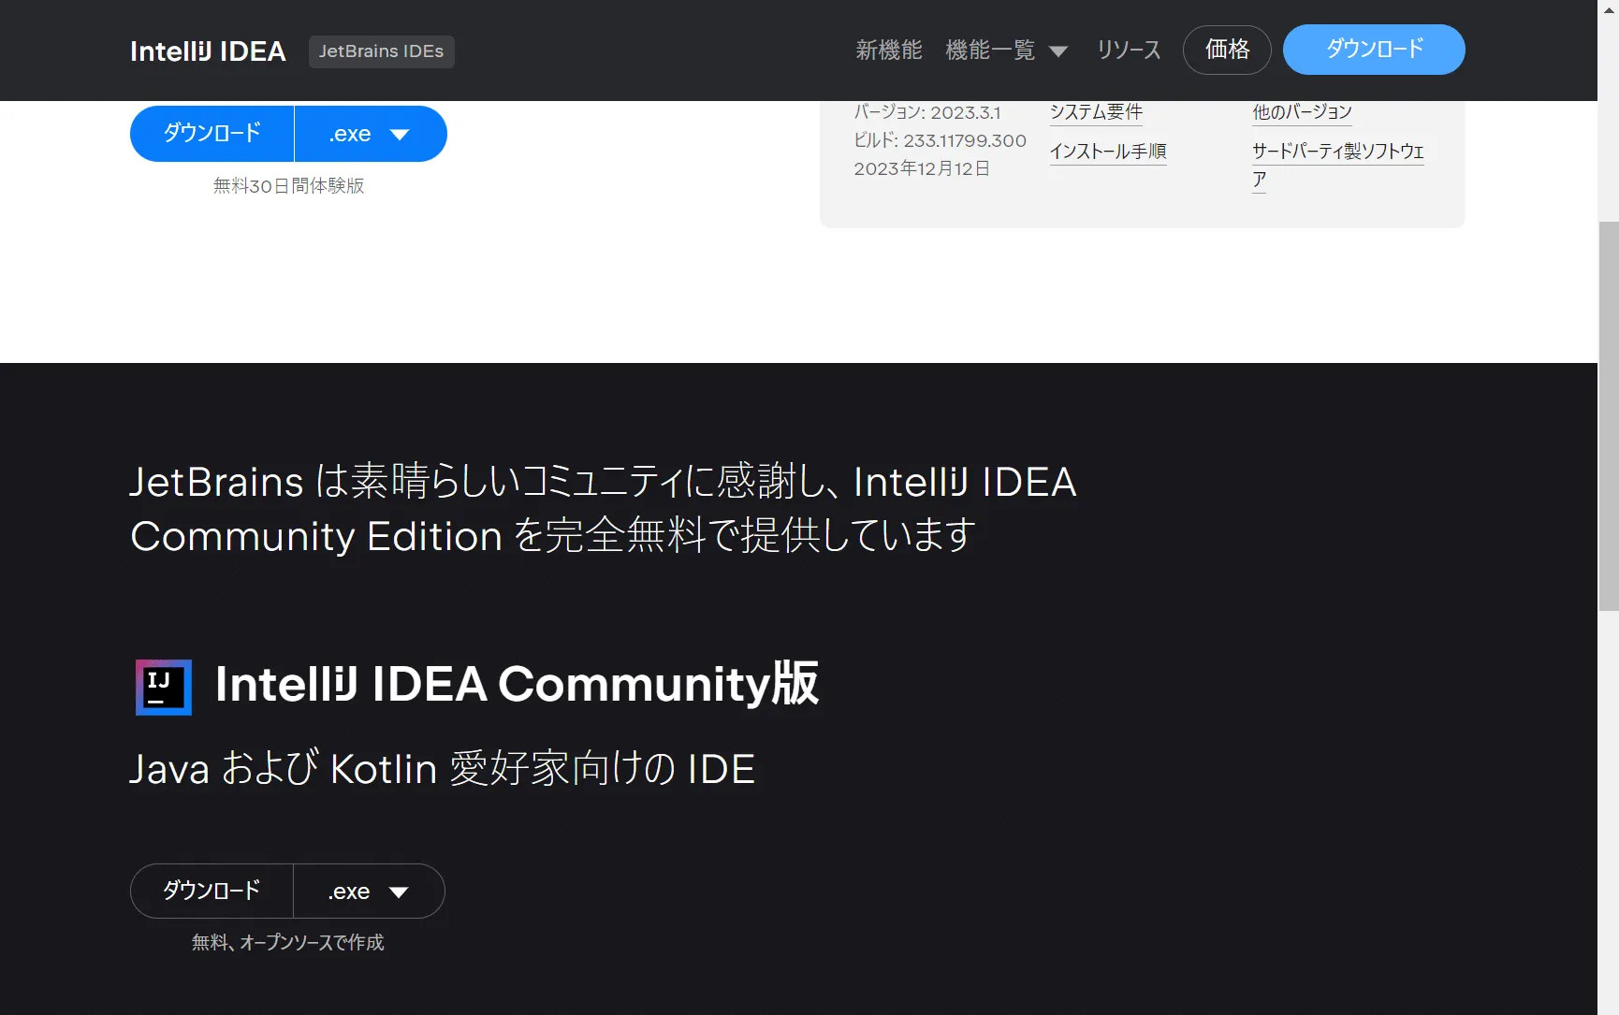This screenshot has width=1619, height=1015.
Task: Download Community edition via outlined ダウンロード button
Action: (x=211, y=891)
